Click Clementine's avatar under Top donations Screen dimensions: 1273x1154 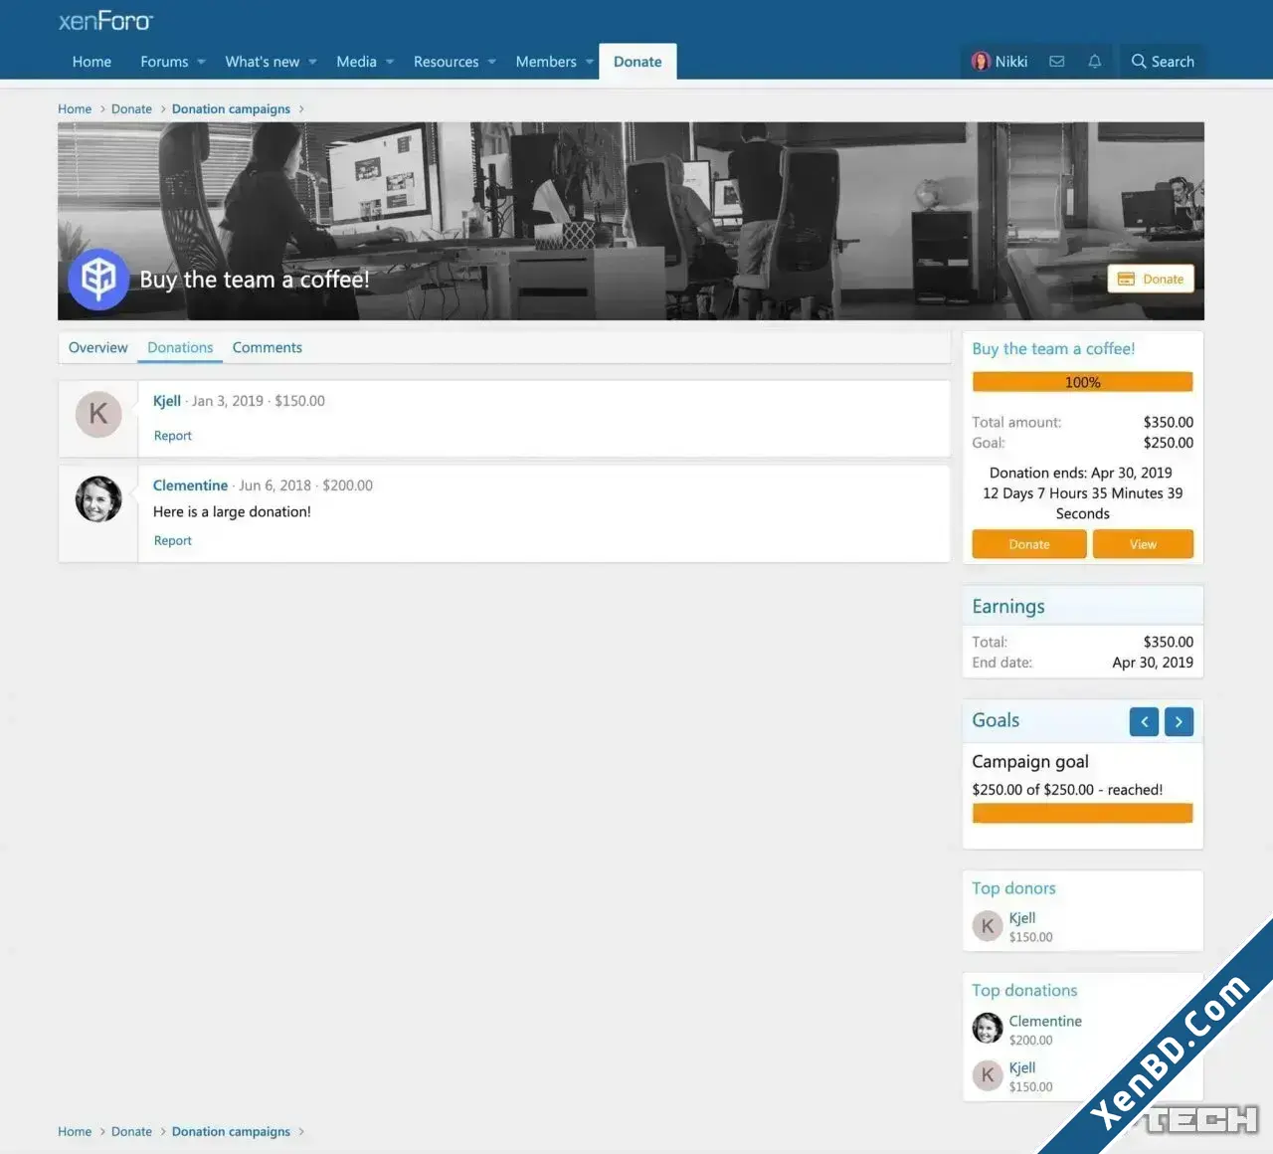(x=988, y=1029)
